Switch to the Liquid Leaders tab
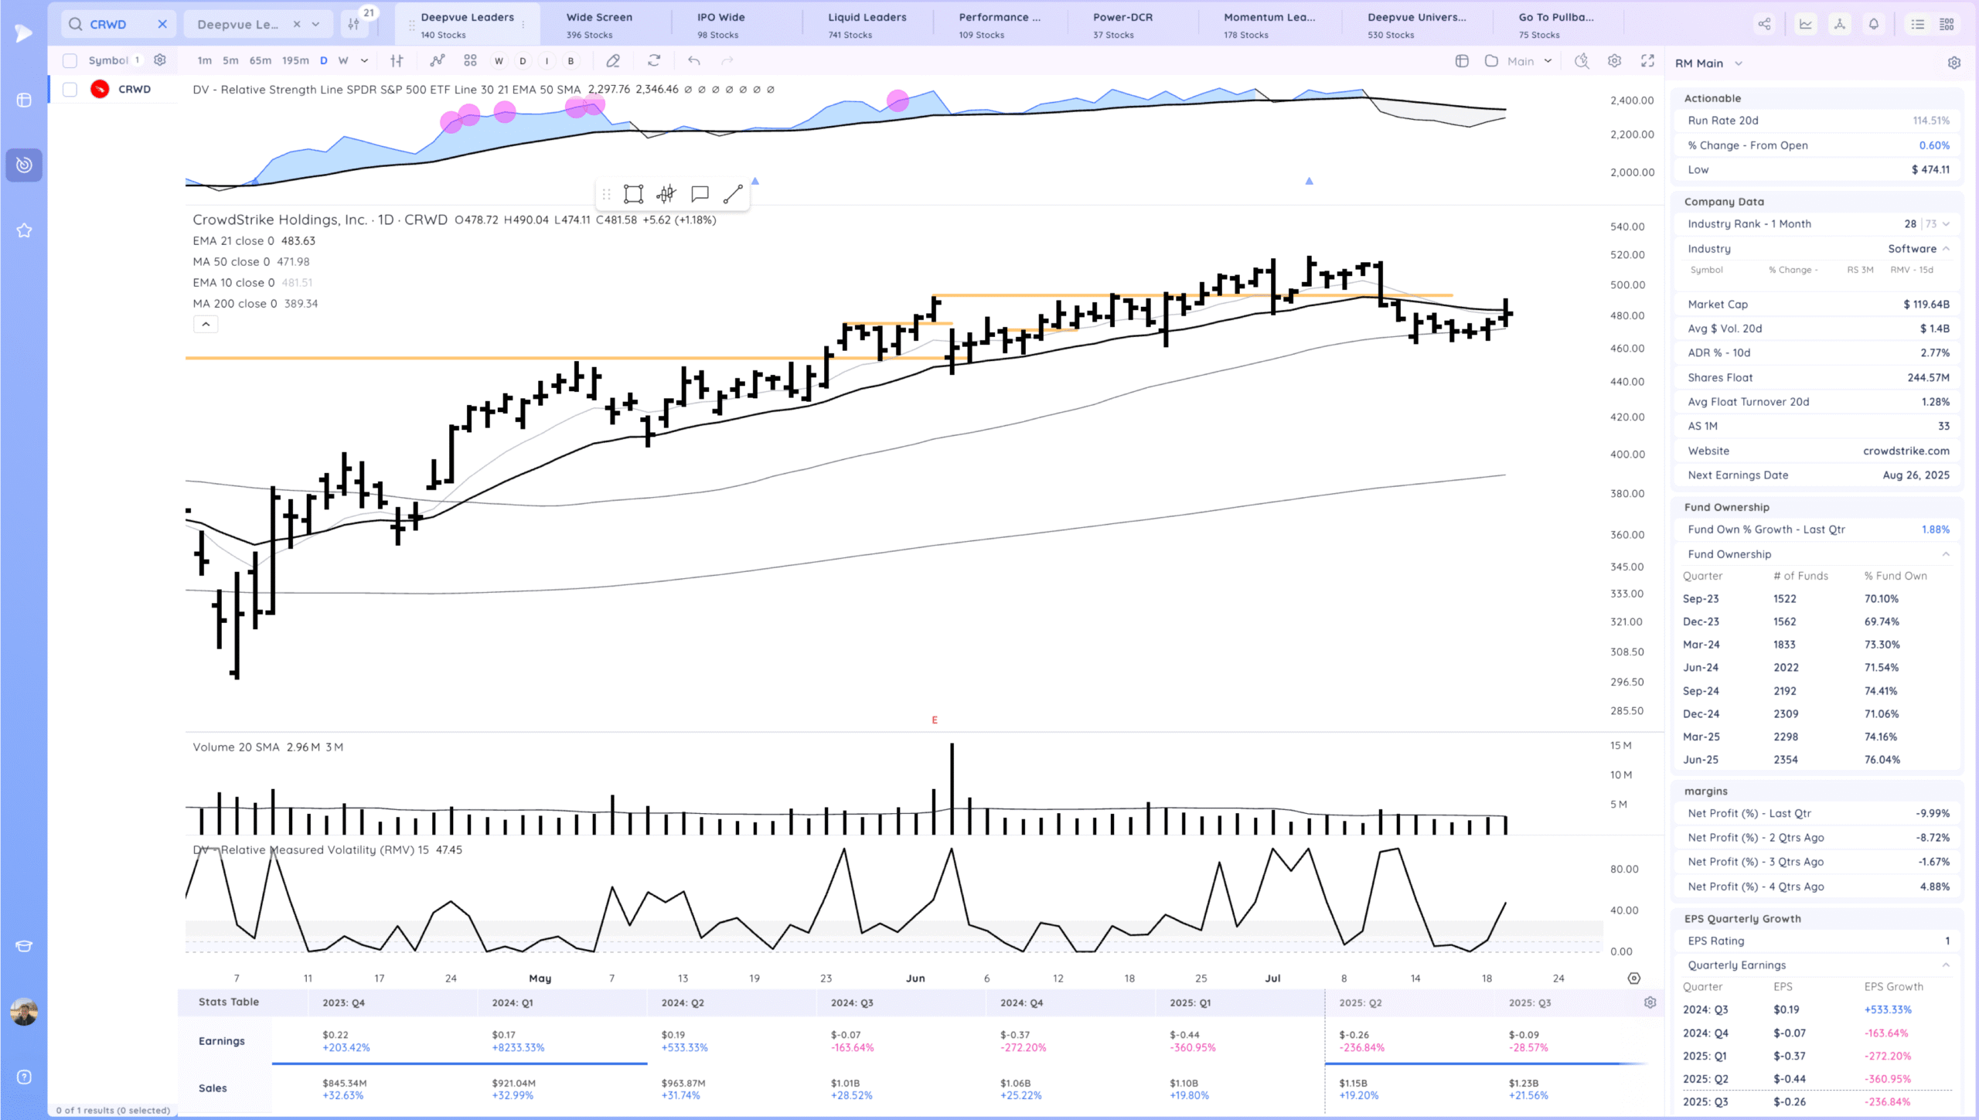 [867, 24]
